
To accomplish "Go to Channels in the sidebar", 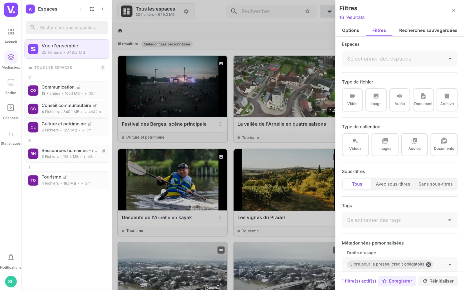I will pos(11,112).
